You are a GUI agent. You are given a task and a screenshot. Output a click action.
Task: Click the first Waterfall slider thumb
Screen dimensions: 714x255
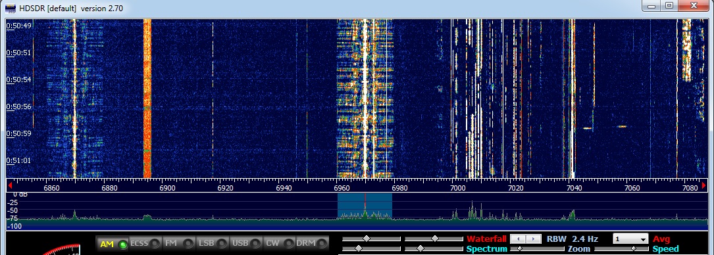366,239
